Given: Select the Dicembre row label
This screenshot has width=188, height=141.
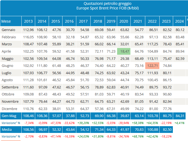Looking at the screenshot, I should point(9,109).
